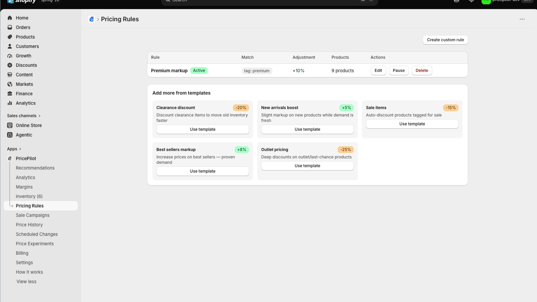Click the Analytics bar chart icon

pyautogui.click(x=10, y=103)
